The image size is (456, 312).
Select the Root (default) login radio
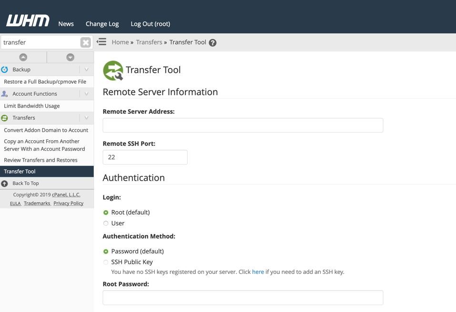[106, 213]
